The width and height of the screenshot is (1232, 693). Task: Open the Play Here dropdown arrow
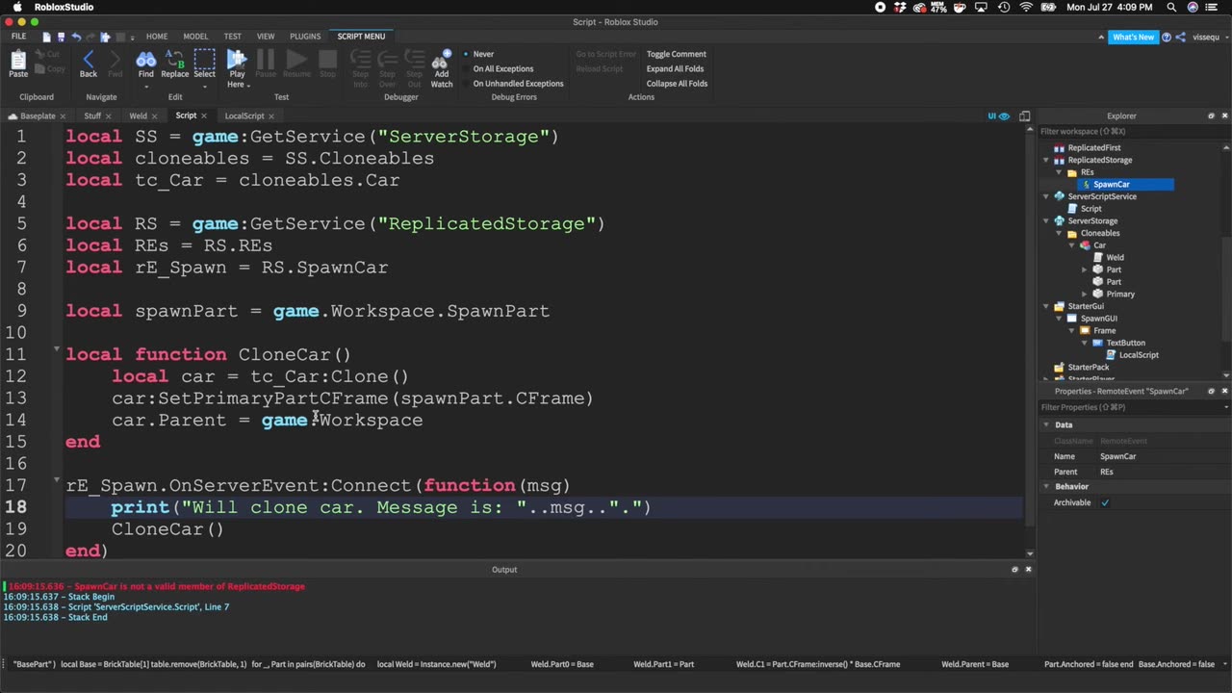247,86
